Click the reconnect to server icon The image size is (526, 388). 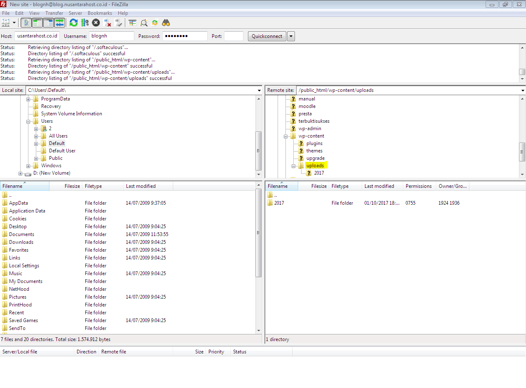[119, 23]
